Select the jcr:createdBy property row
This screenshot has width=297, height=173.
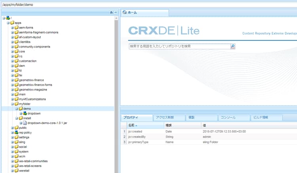coord(209,137)
